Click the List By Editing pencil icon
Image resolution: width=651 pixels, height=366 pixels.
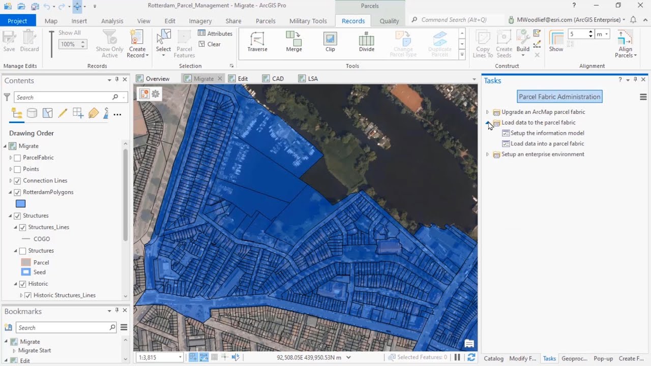point(63,113)
